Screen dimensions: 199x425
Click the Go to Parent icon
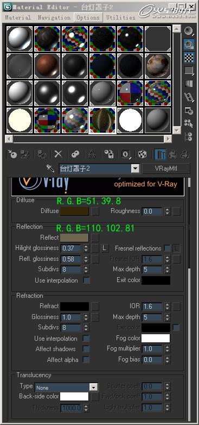pos(172,154)
